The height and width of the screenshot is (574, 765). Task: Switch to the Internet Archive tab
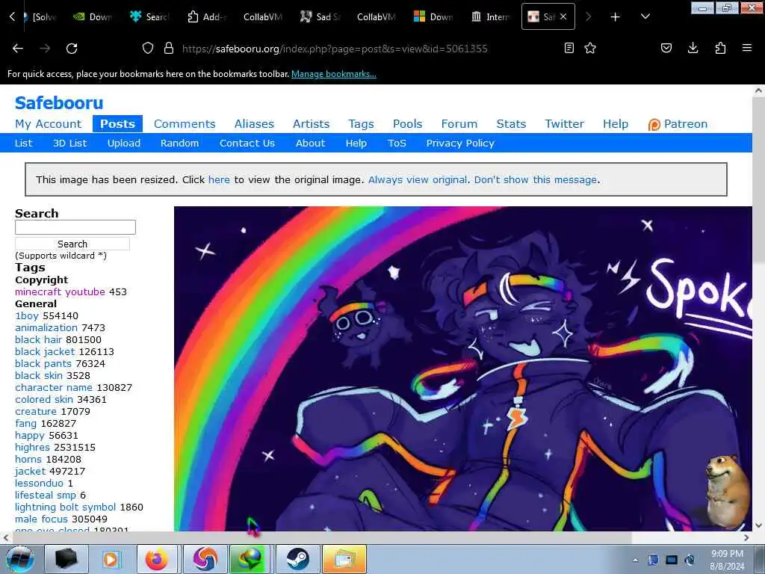490,16
